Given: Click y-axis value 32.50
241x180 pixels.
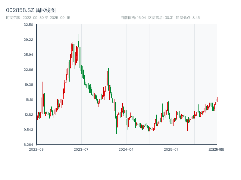Looking at the screenshot, I should (28, 25).
